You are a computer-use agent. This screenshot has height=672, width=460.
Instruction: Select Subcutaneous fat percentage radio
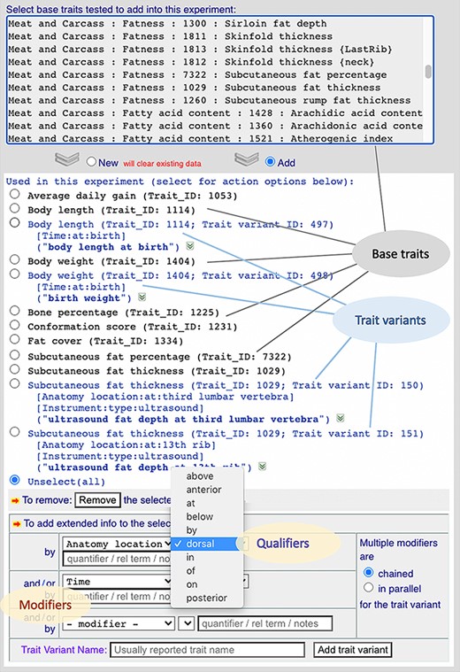[x=15, y=355]
